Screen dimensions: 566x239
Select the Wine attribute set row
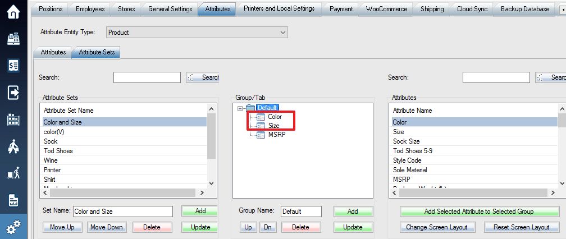pos(125,160)
